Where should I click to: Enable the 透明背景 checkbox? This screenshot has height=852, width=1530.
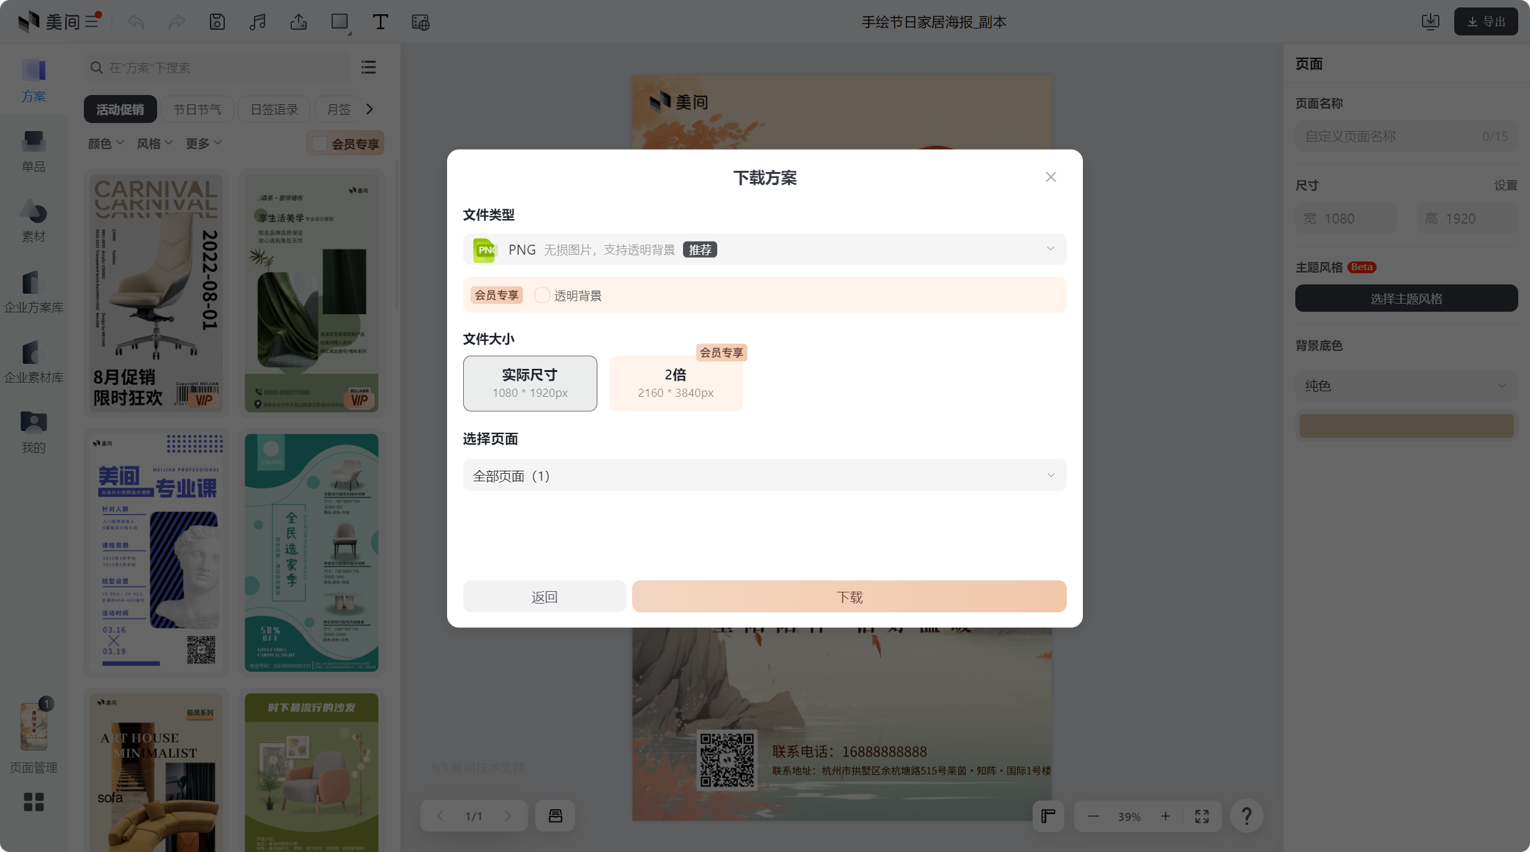(542, 295)
